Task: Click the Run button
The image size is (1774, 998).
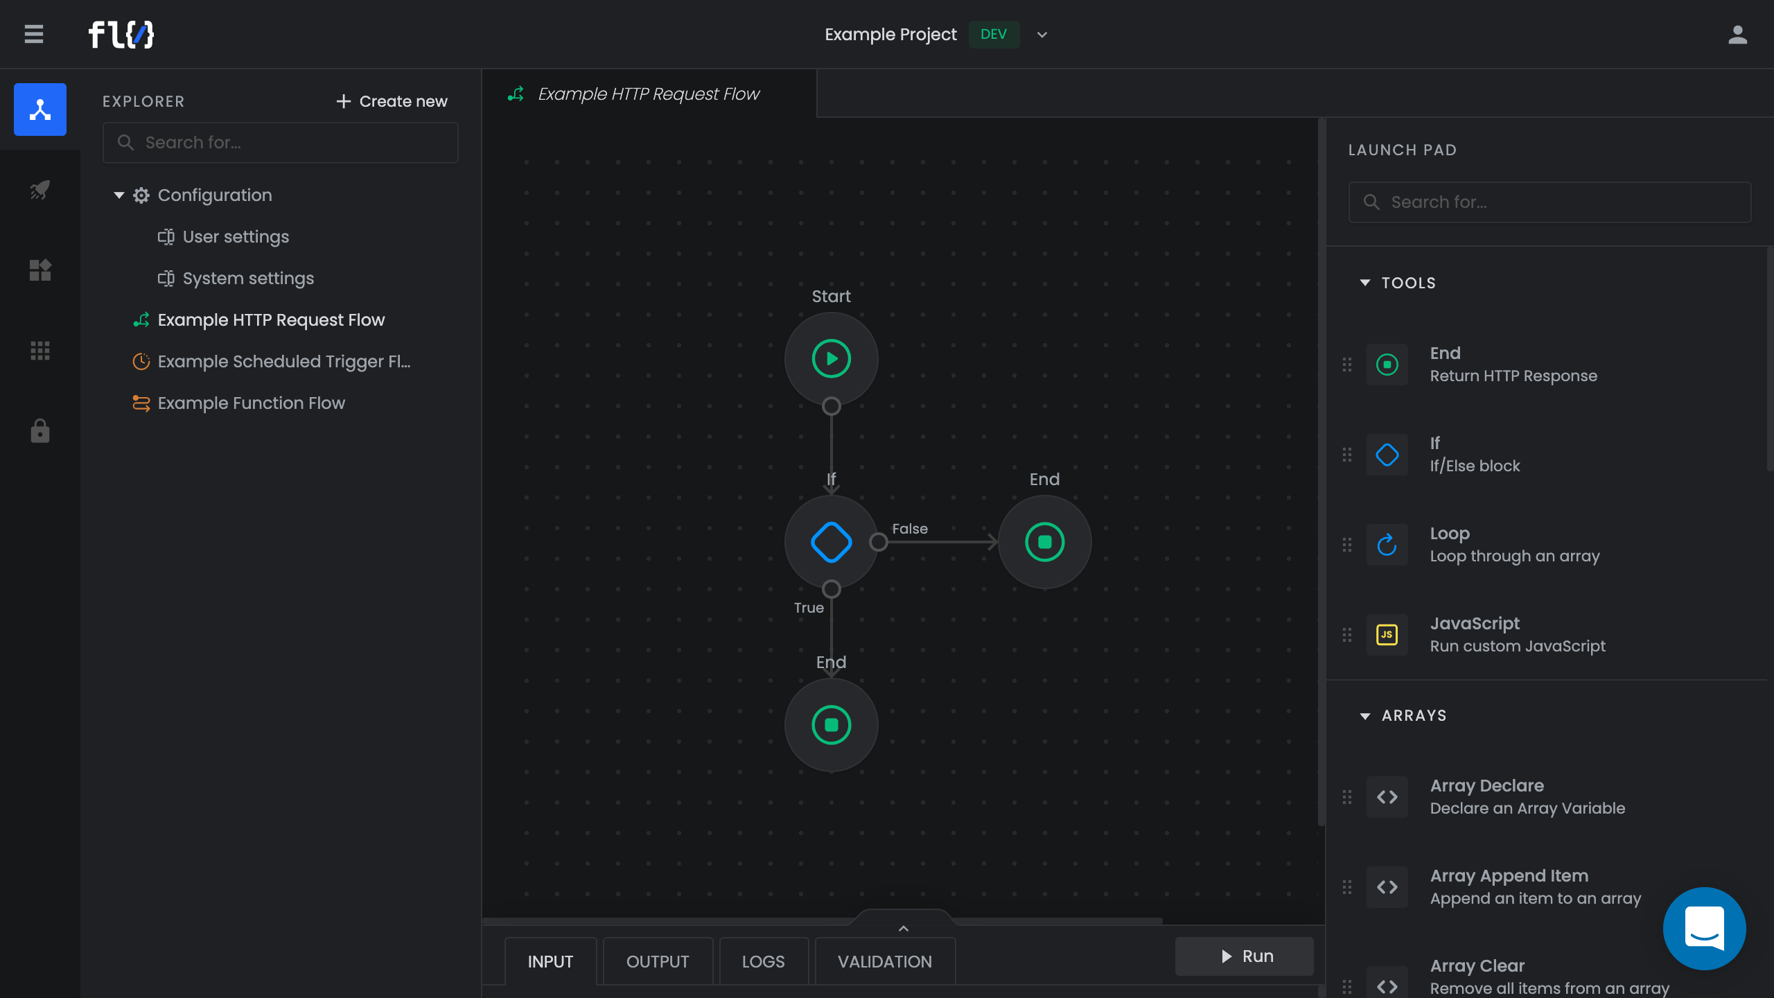Action: [1245, 956]
